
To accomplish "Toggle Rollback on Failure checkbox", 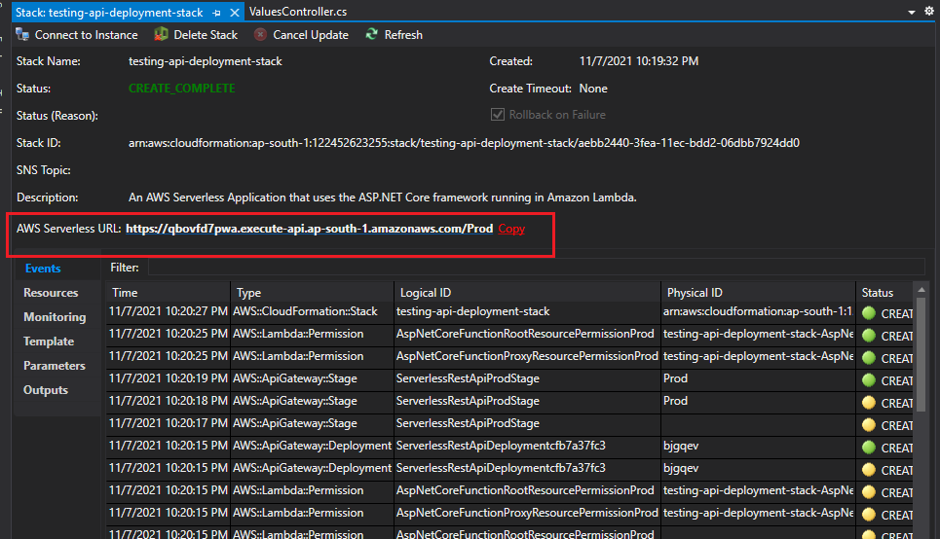I will [x=498, y=115].
